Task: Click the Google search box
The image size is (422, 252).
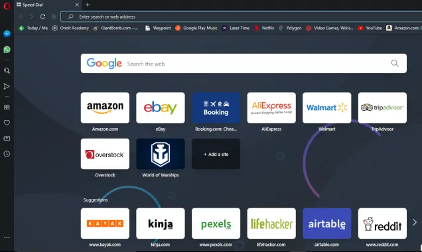Action: click(244, 64)
